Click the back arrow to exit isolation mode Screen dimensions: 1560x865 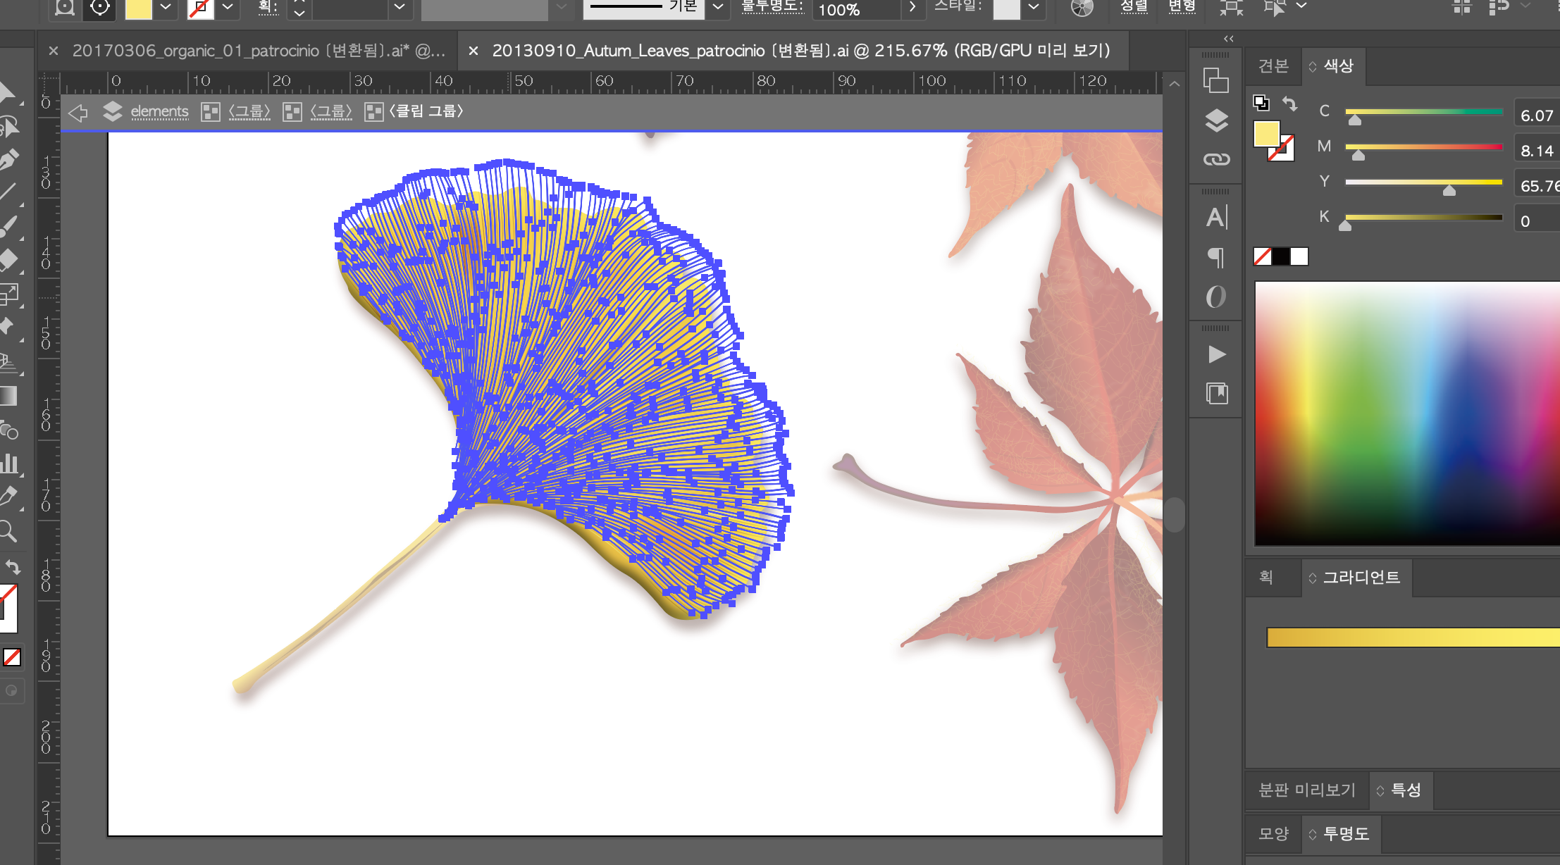(78, 112)
